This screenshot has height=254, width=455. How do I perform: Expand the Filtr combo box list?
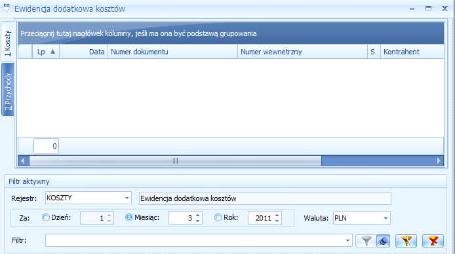coord(347,241)
